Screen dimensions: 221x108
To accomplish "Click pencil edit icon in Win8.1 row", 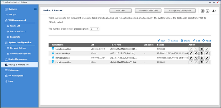I will click(x=207, y=53).
